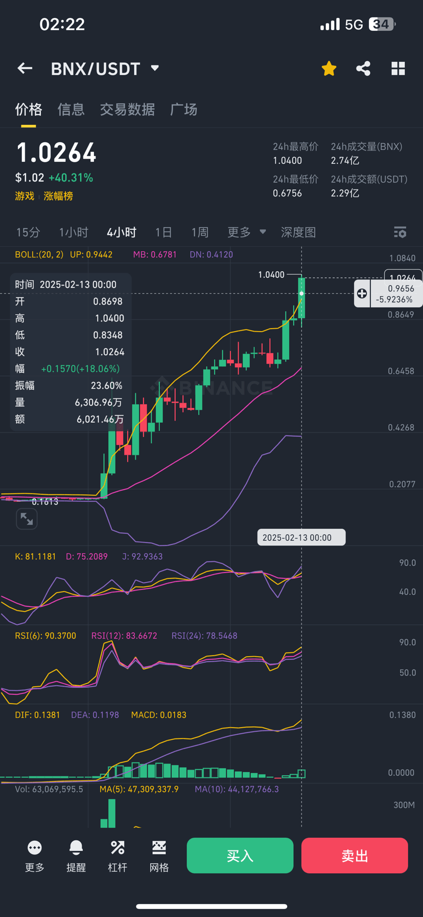Tap the MA(5) volume average label
The height and width of the screenshot is (917, 423).
139,789
